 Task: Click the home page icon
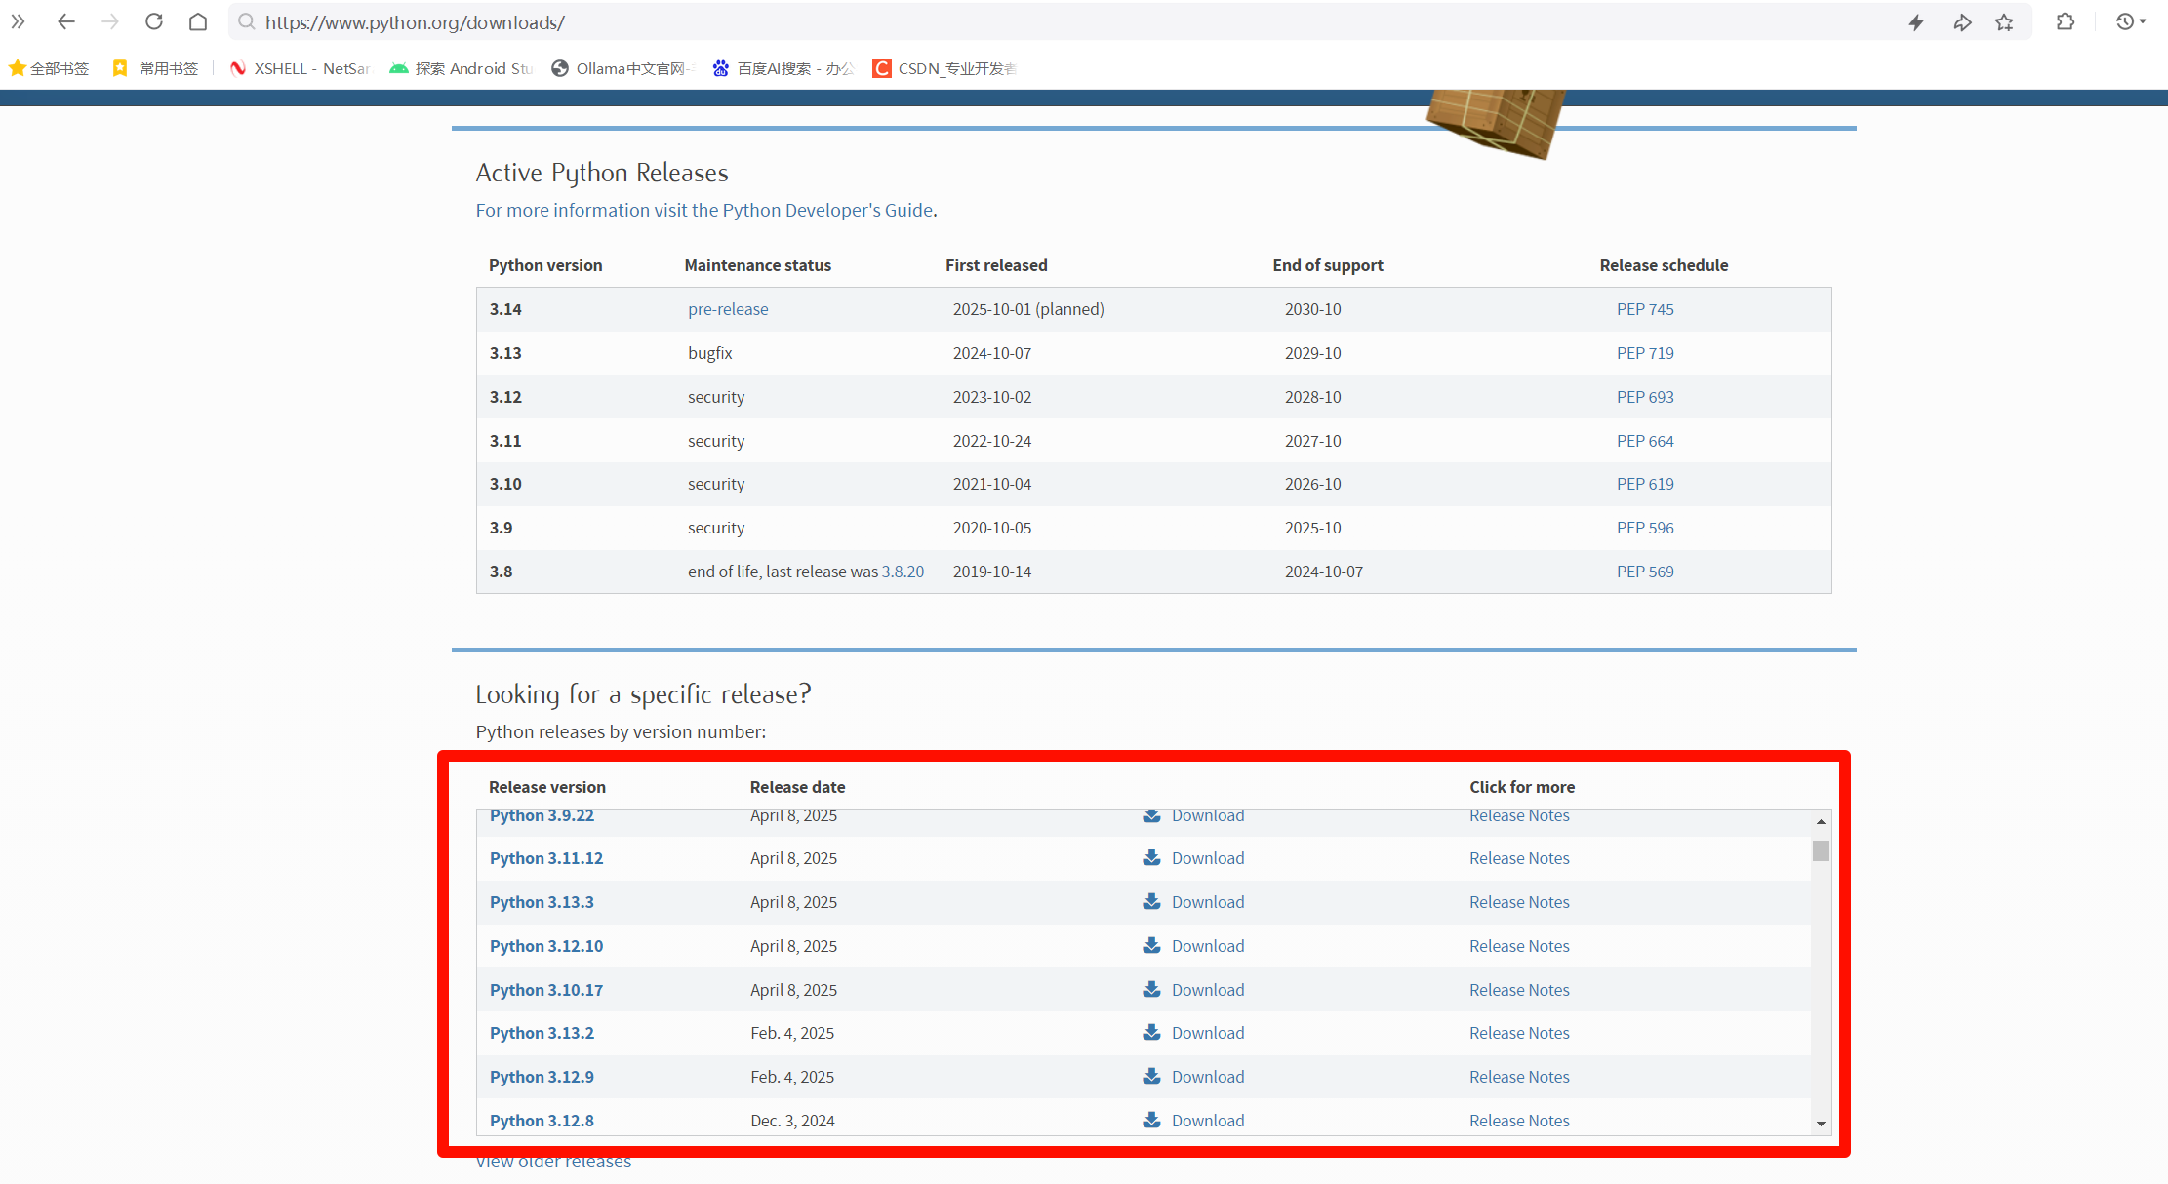pos(198,21)
